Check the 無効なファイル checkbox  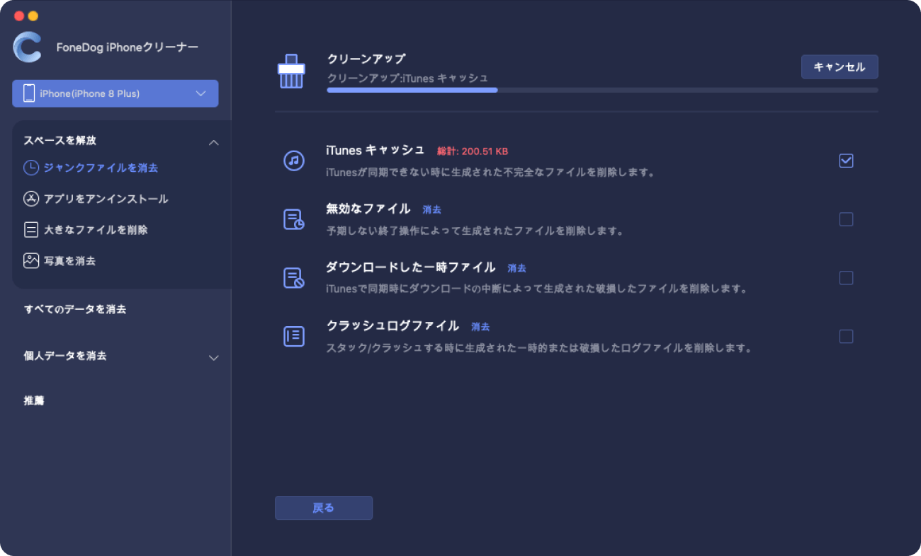point(846,219)
